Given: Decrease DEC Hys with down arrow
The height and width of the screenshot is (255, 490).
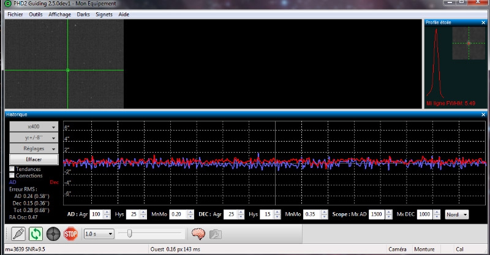Looking at the screenshot, I should point(277,216).
